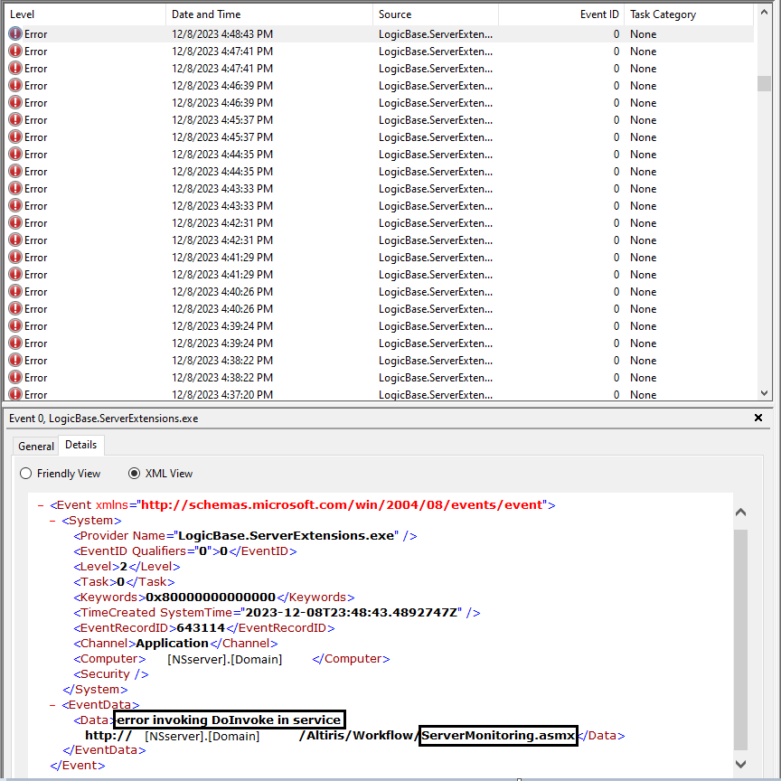Collapse the System XML node
781x781 pixels.
click(53, 521)
